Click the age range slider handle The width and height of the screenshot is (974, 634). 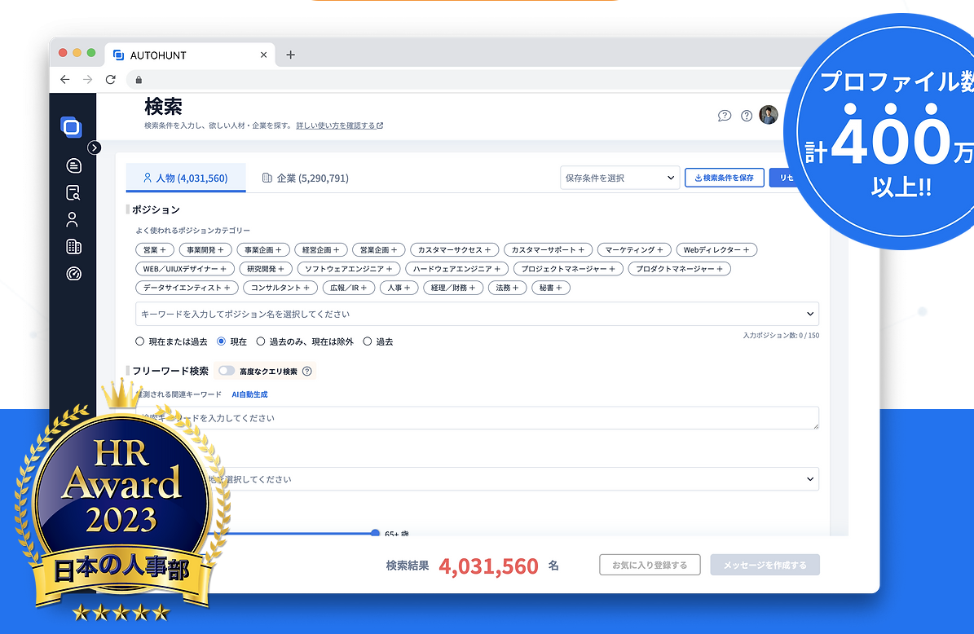click(x=375, y=533)
